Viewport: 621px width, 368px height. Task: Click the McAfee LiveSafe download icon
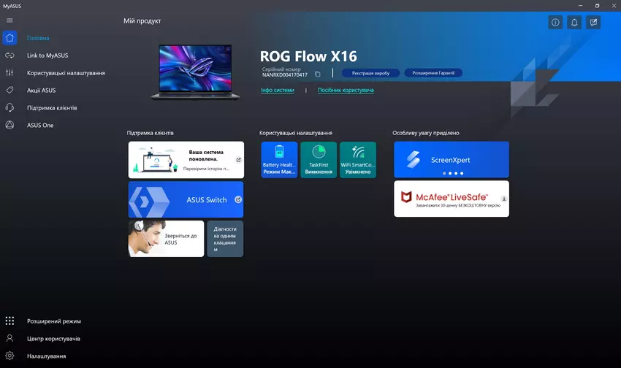click(x=503, y=199)
